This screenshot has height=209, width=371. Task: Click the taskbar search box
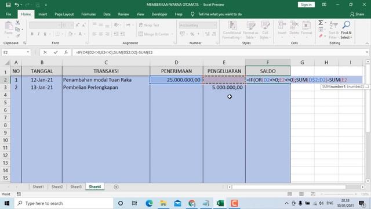pos(63,203)
